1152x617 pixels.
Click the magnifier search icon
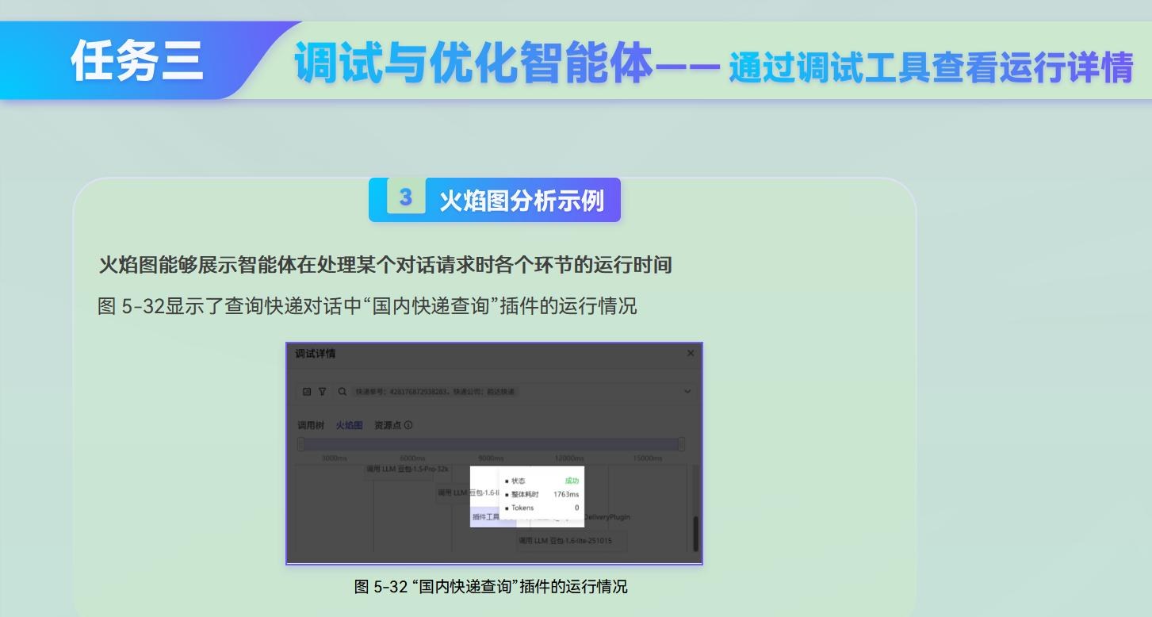point(343,391)
